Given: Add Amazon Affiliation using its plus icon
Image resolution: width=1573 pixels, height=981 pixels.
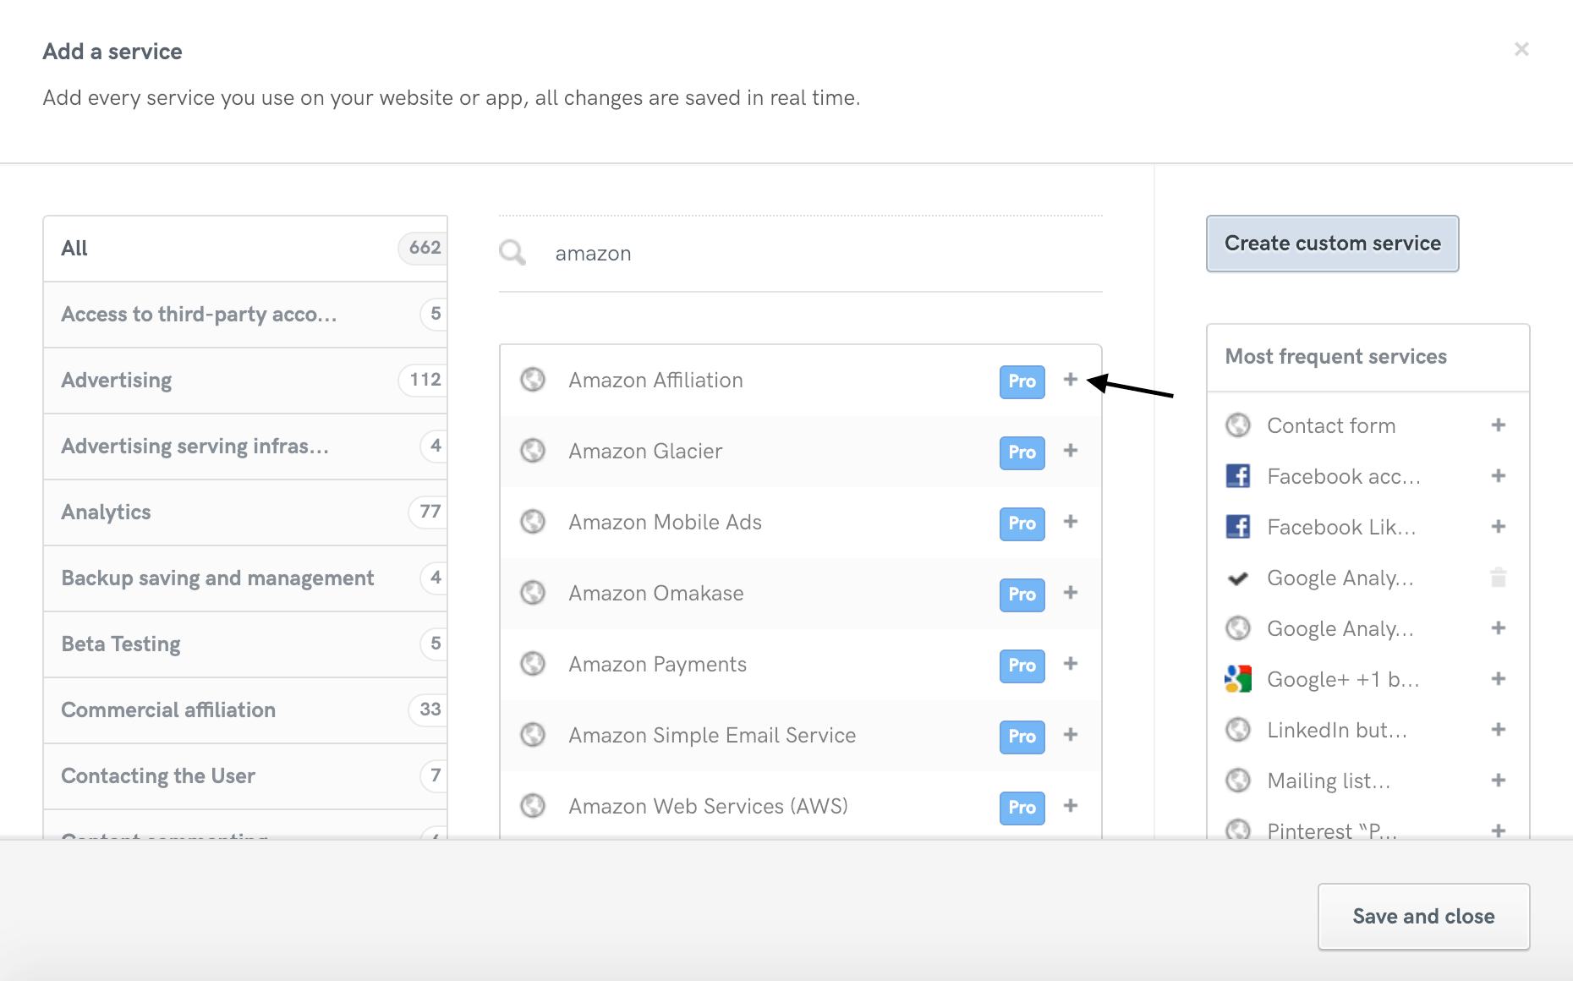Looking at the screenshot, I should 1070,381.
